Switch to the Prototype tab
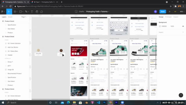Screen dimensions: 186x105 click(x=168, y=17)
